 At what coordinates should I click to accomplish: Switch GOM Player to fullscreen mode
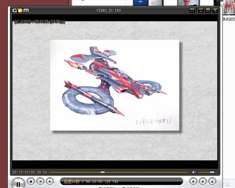[x=192, y=10]
